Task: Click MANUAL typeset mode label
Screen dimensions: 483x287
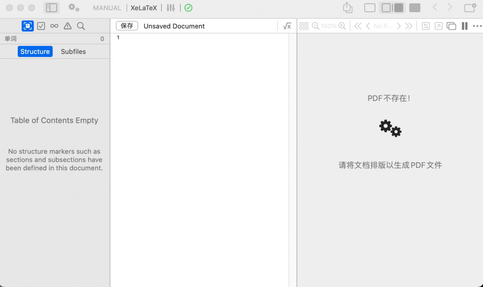Action: [x=107, y=8]
